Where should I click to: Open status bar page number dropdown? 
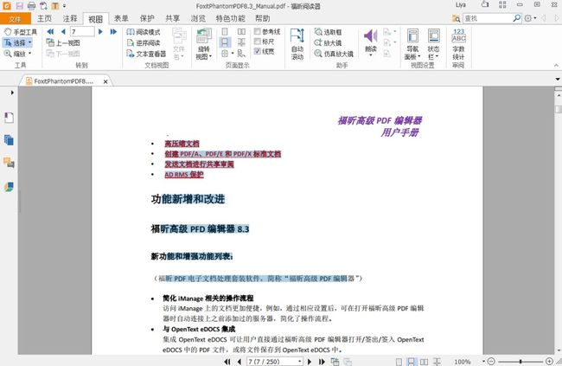coord(300,362)
